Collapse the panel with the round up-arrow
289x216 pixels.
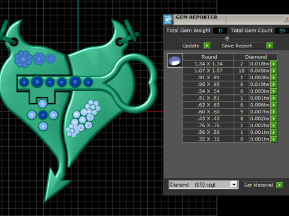click(227, 38)
